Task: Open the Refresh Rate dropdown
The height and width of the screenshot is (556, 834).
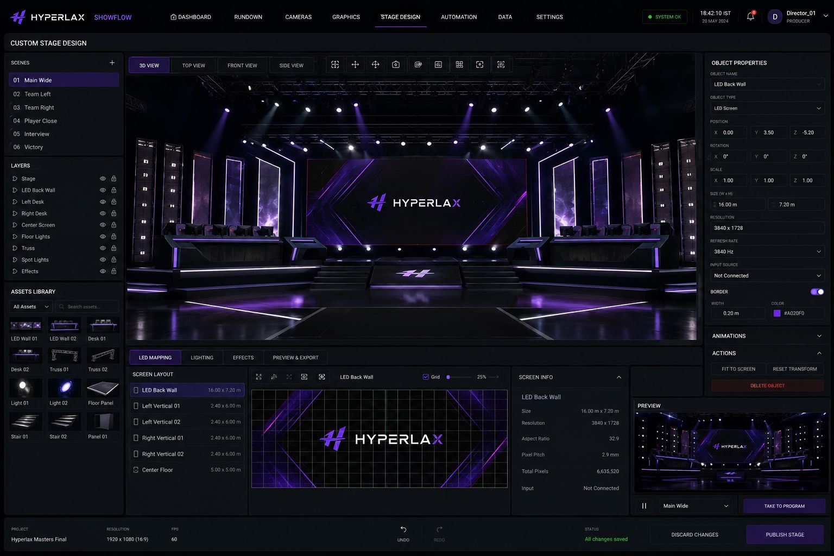Action: click(767, 251)
